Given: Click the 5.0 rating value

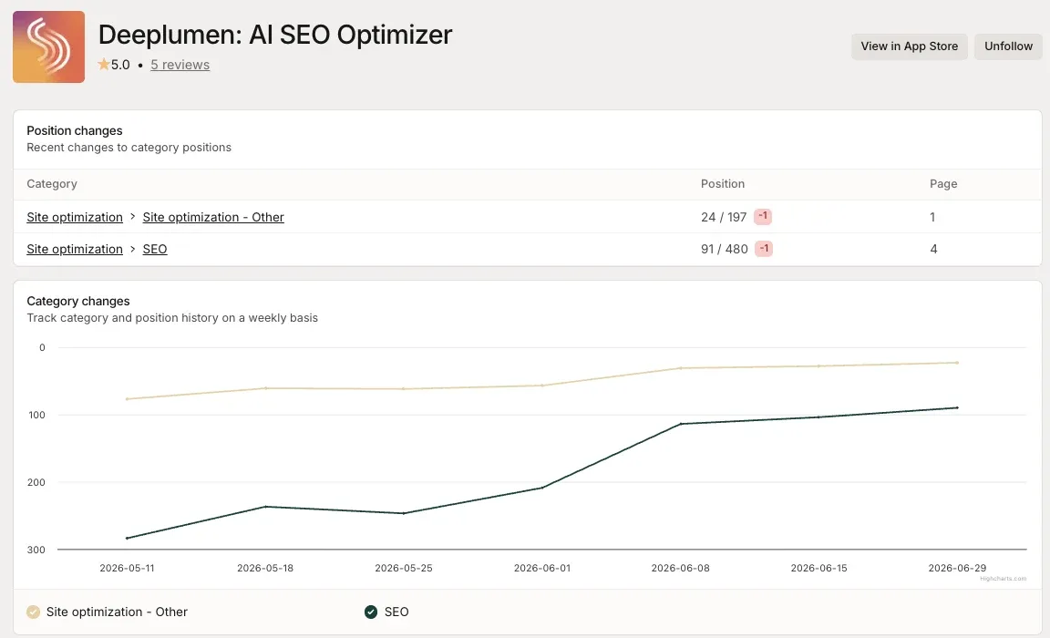Looking at the screenshot, I should [120, 65].
